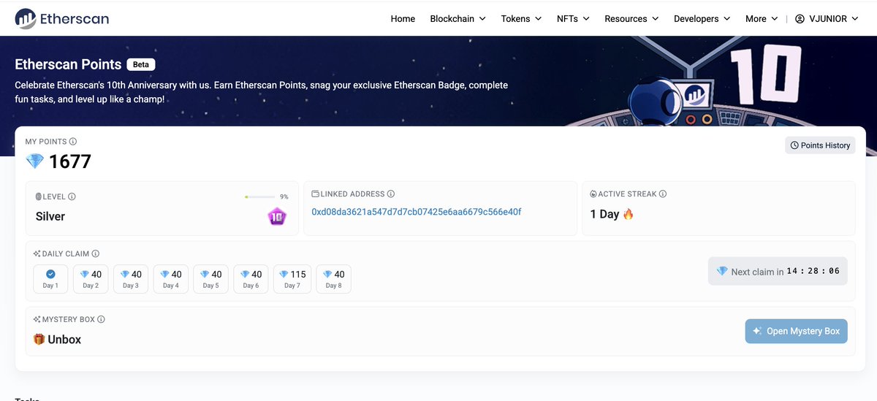
Task: Open the linked address 0xd08da3621a...
Action: (x=416, y=212)
